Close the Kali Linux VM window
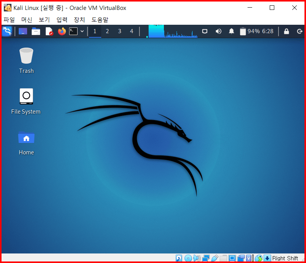This screenshot has width=306, height=263. tap(294, 8)
